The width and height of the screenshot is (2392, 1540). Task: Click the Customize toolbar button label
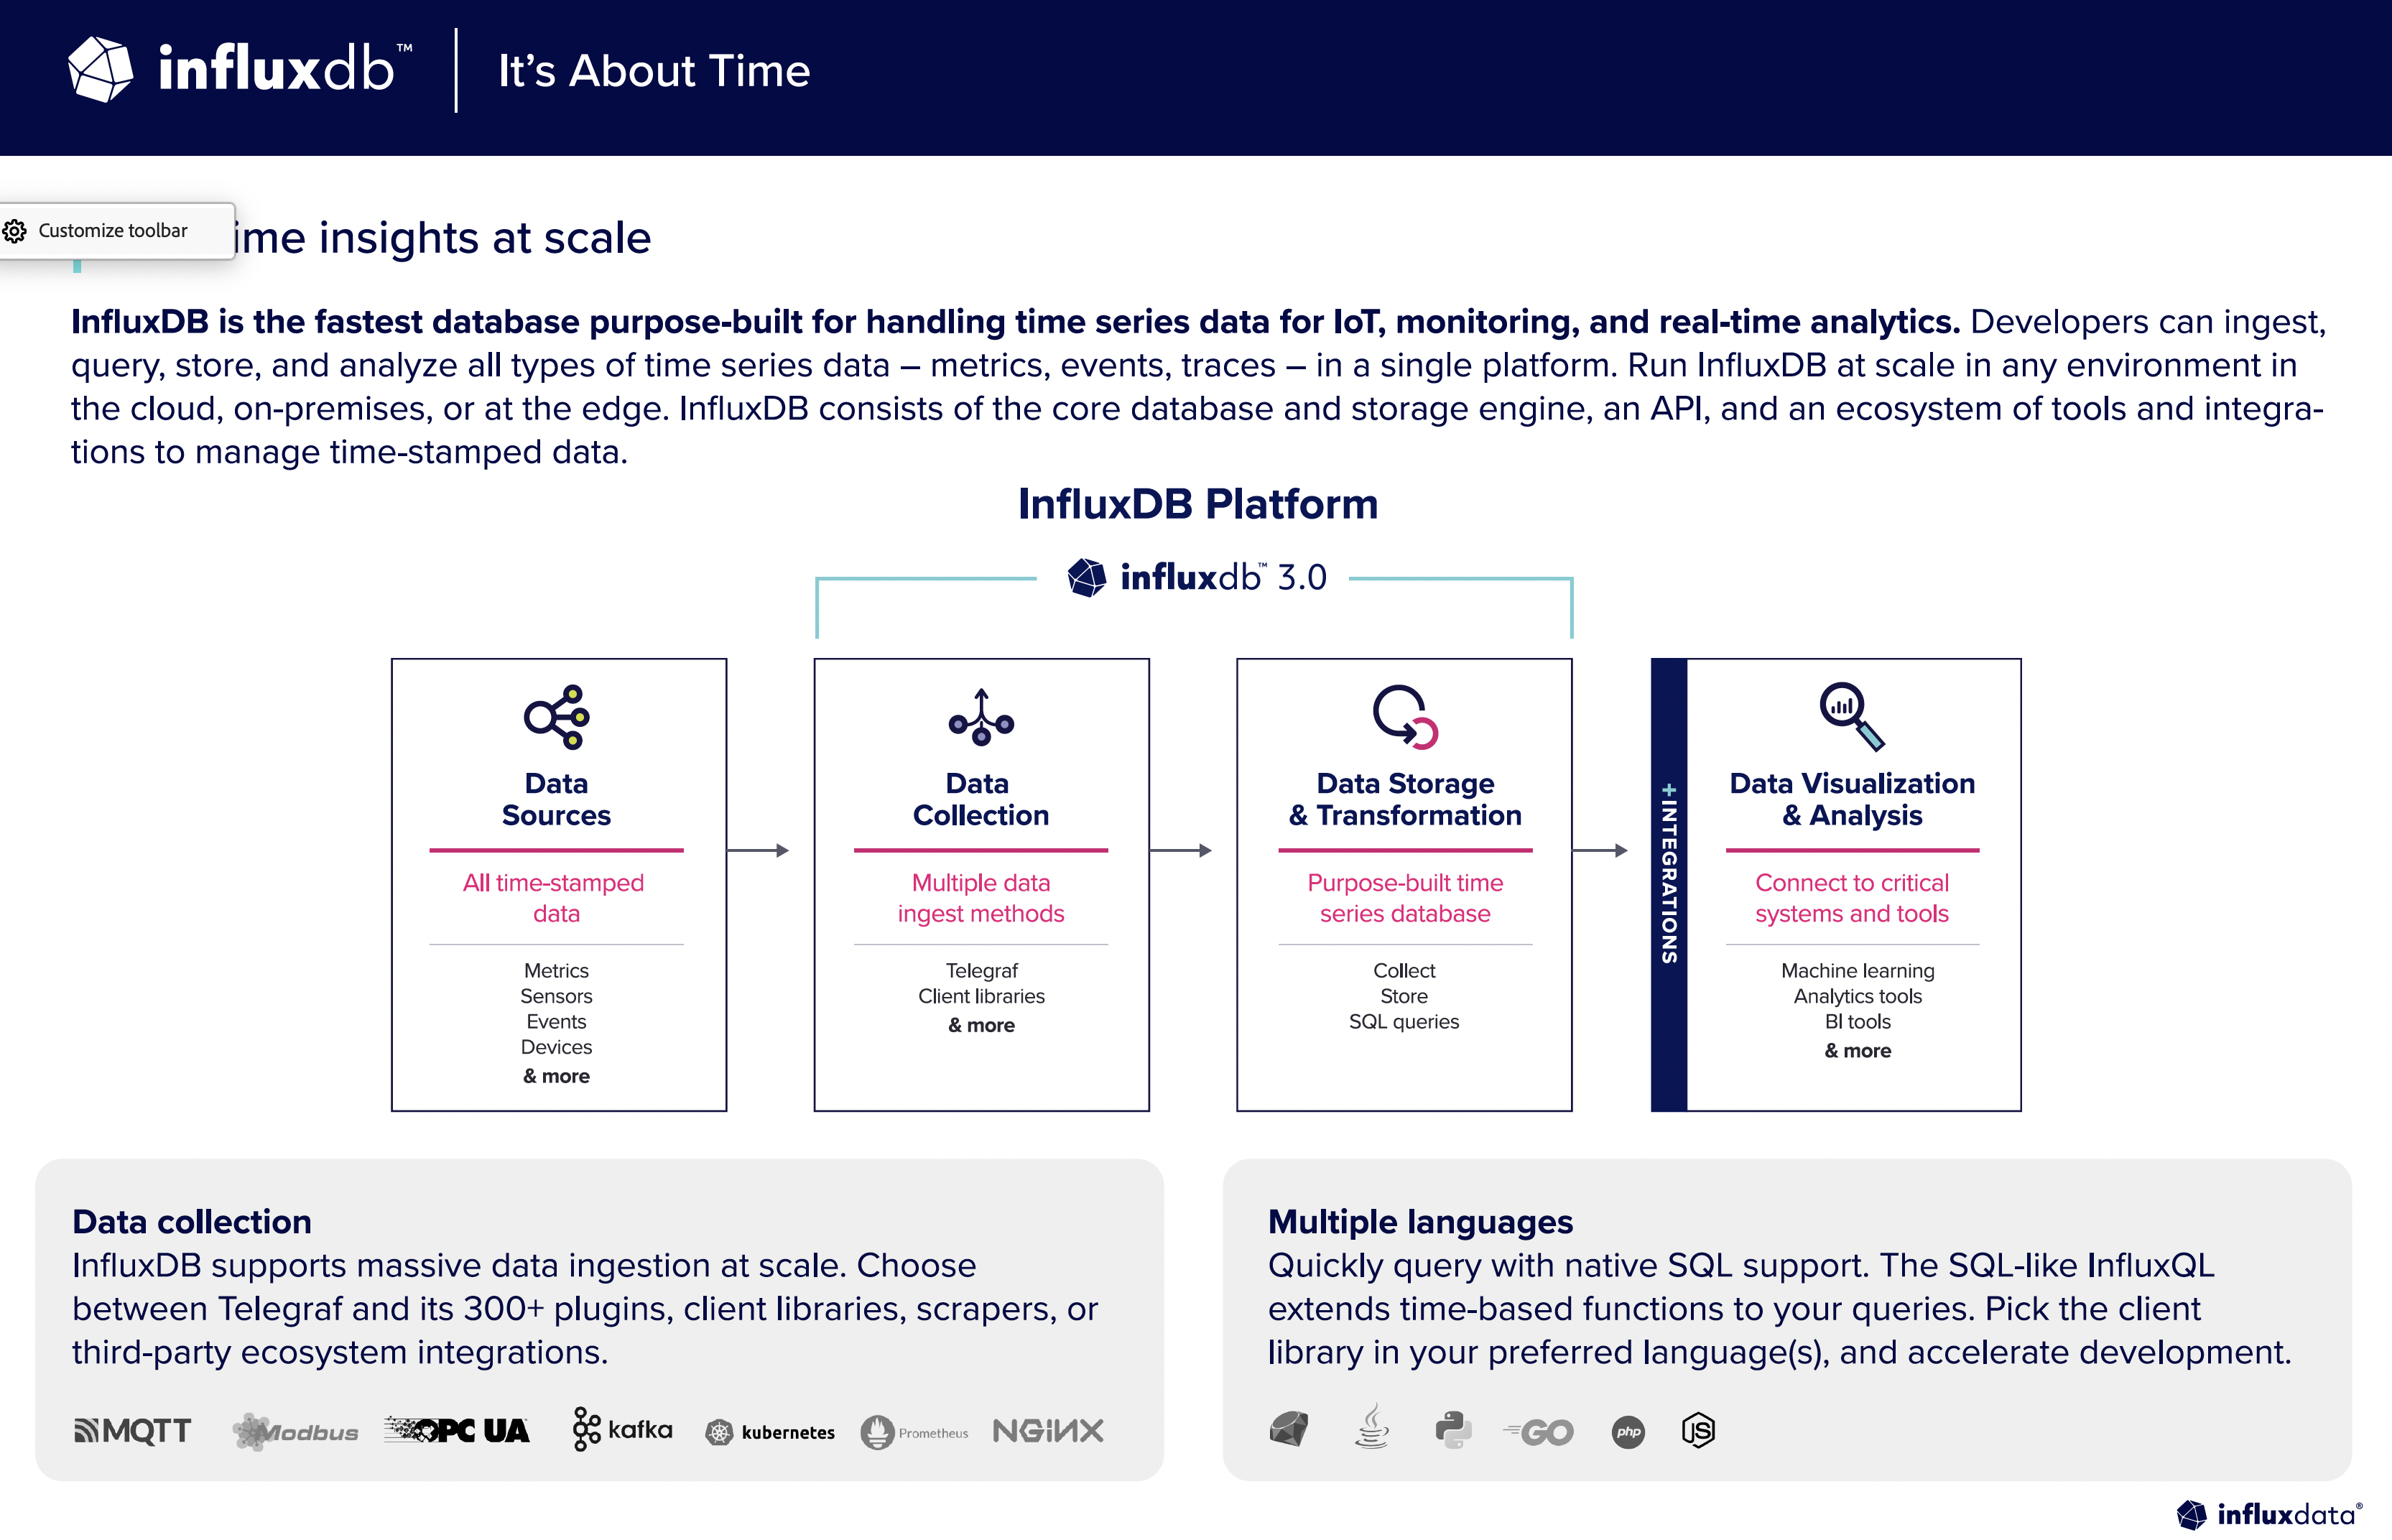113,230
